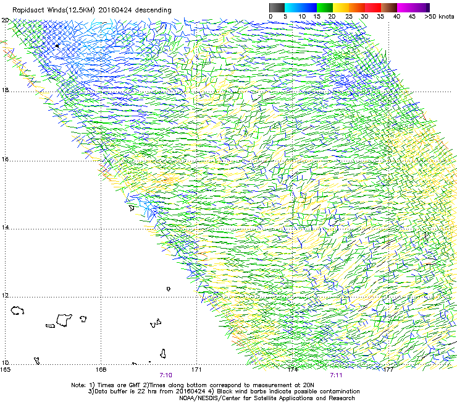Click the longitude label '174' on the bottom axis
This screenshot has height=402, width=457.
(293, 370)
